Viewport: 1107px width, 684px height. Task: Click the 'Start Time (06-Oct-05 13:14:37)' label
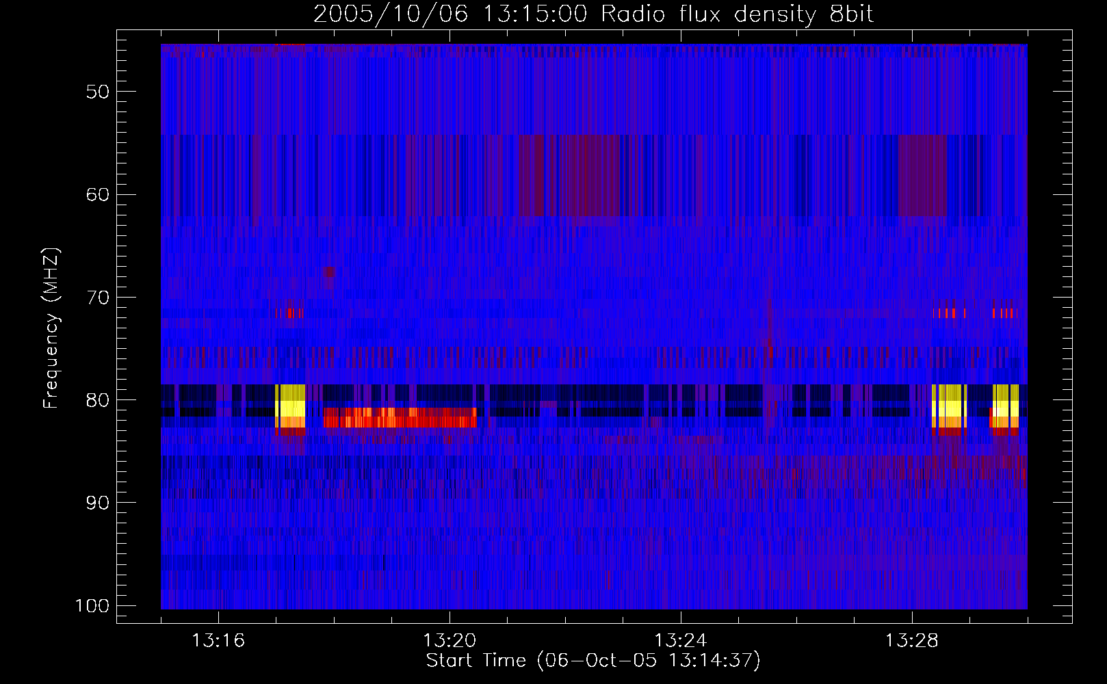[x=593, y=661]
